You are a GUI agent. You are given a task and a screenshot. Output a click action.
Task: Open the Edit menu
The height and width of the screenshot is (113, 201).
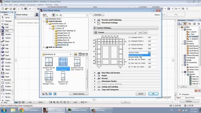pyautogui.click(x=11, y=5)
